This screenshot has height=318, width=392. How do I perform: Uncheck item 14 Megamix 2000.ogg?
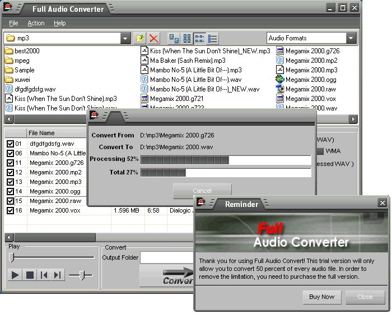pyautogui.click(x=10, y=191)
